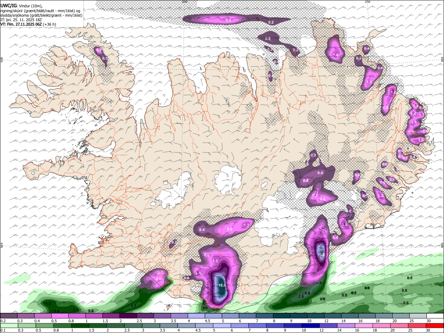Click the '20W' longitude label at the top edge
The image size is (444, 333).
point(184,2)
